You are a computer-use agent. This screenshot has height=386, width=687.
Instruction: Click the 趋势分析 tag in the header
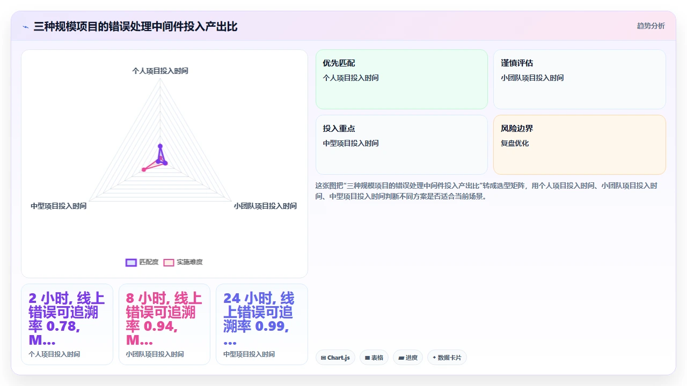(651, 26)
